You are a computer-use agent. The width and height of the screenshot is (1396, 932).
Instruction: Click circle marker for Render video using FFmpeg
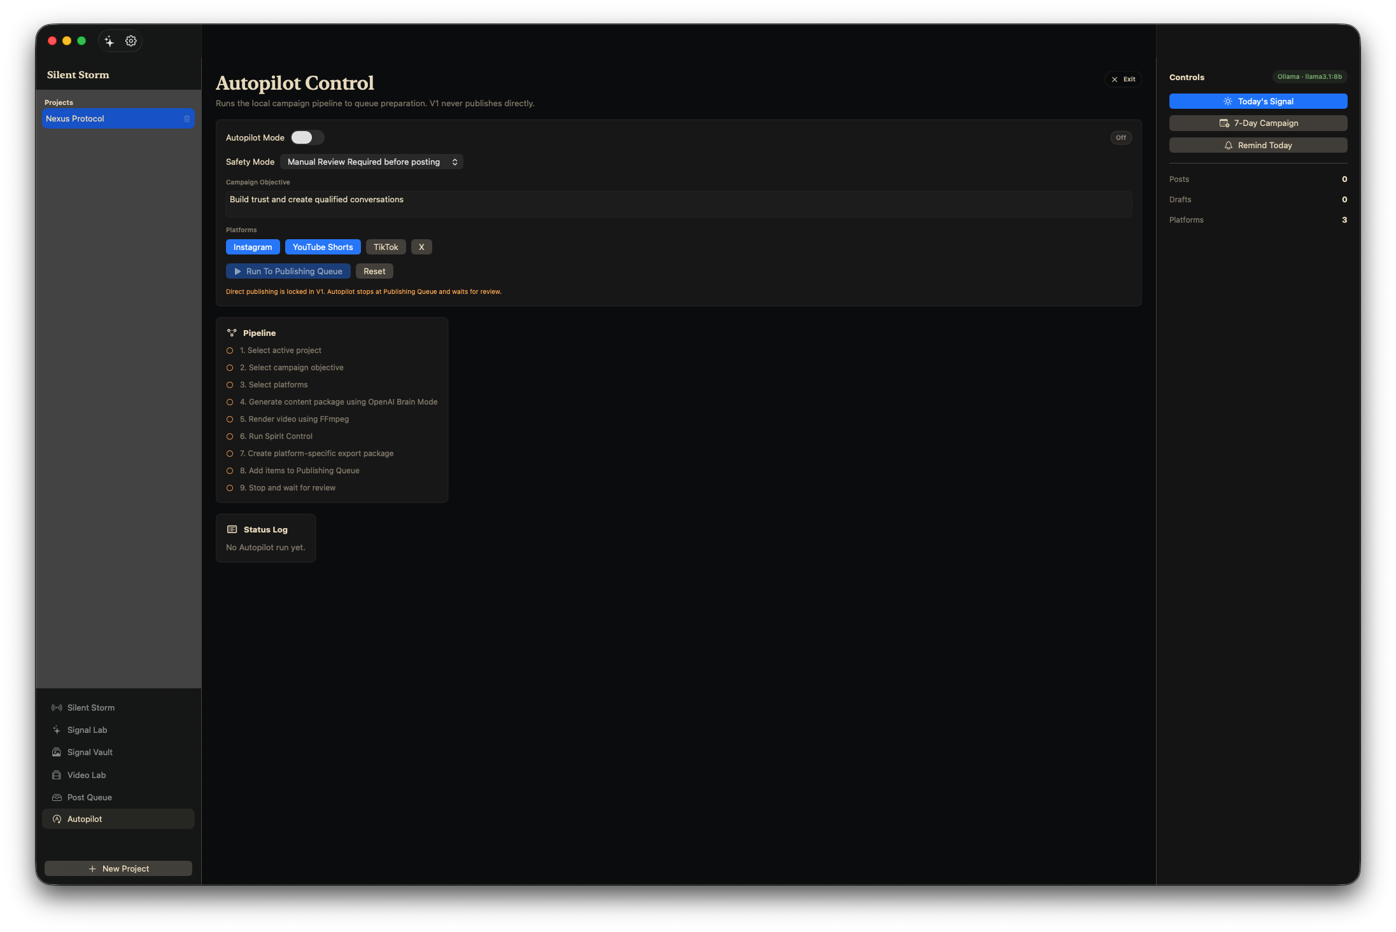point(230,419)
